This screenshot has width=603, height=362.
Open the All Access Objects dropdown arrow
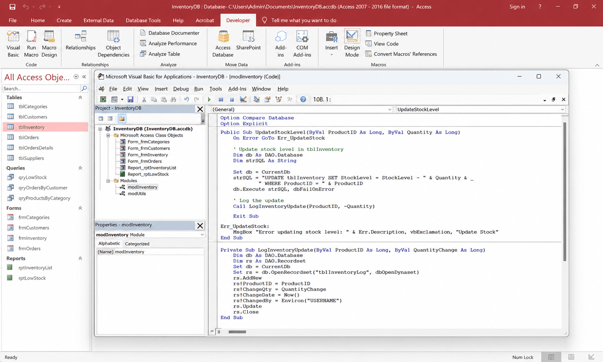coord(76,77)
